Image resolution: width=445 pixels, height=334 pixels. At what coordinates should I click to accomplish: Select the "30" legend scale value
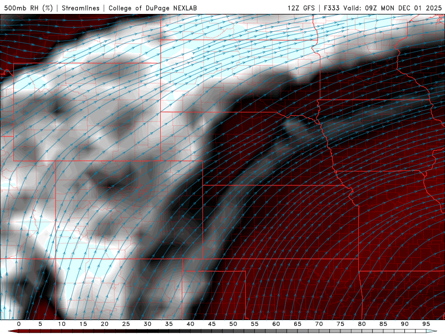tap(147, 324)
